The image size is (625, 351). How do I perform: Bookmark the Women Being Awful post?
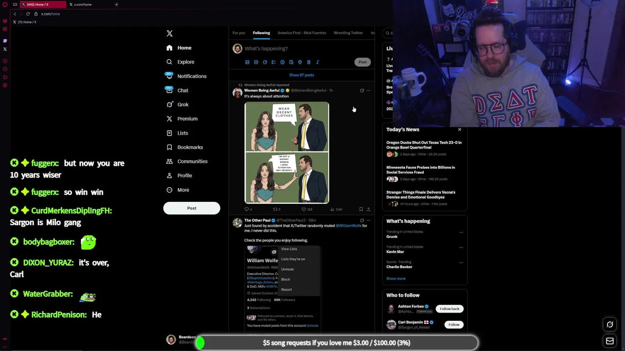click(x=361, y=209)
